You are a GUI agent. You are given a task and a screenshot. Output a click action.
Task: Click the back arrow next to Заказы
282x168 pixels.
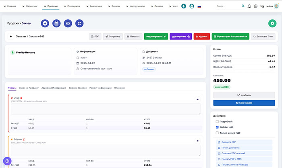click(x=11, y=37)
